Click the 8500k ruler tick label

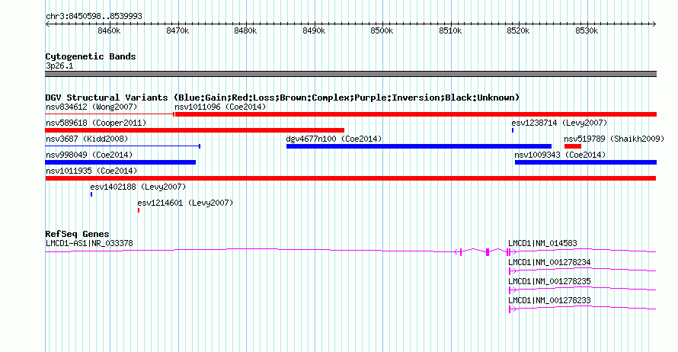[x=382, y=31]
